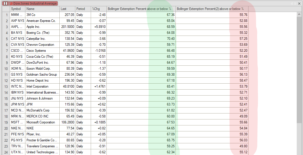Click the AXP NYS symbol cell
This screenshot has height=155, width=303.
pyautogui.click(x=18, y=20)
